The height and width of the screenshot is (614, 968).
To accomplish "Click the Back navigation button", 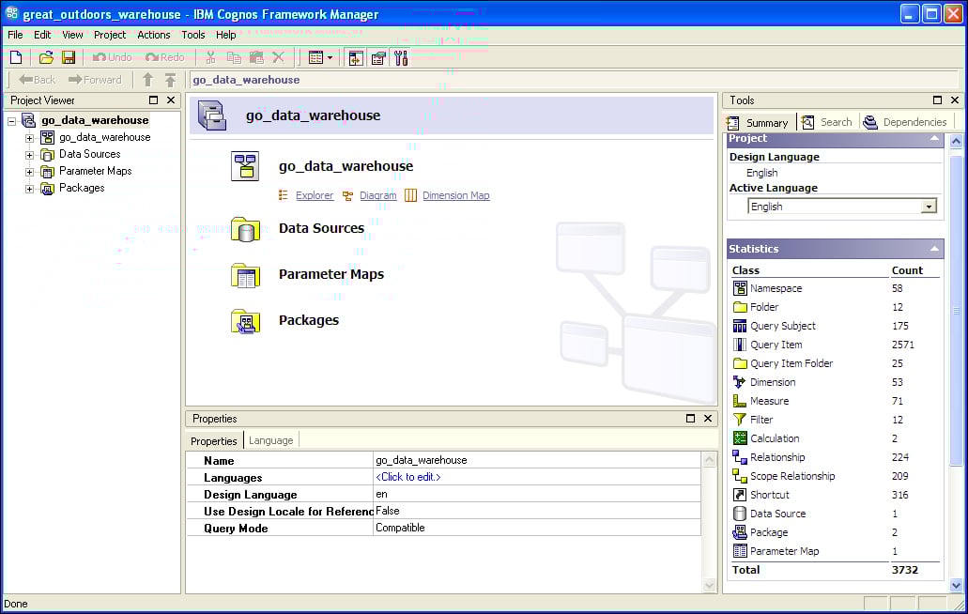I will pyautogui.click(x=37, y=80).
